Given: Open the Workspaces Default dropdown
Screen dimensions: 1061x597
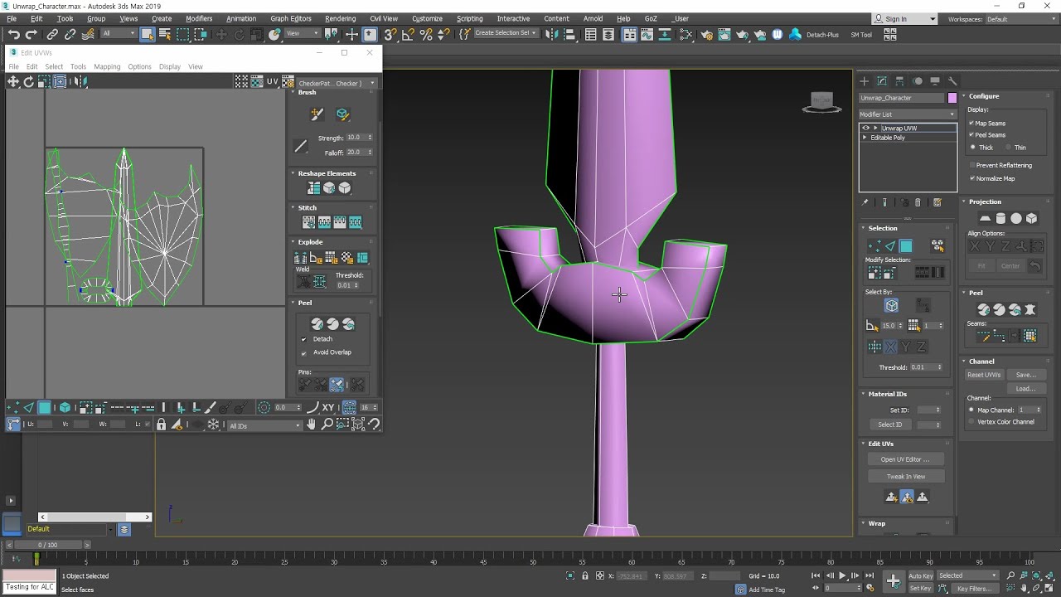Looking at the screenshot, I should (x=1020, y=19).
